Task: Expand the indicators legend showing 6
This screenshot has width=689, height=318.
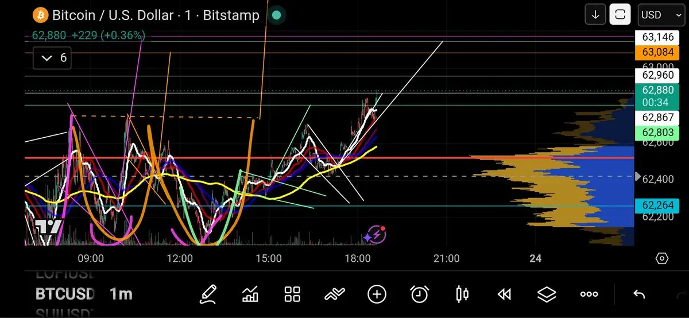Action: click(52, 58)
